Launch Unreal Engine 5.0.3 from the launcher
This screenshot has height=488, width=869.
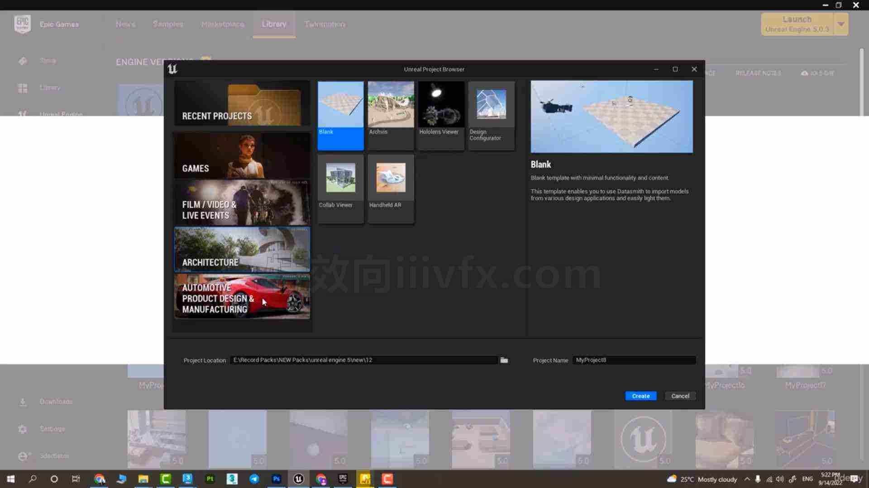pos(797,24)
